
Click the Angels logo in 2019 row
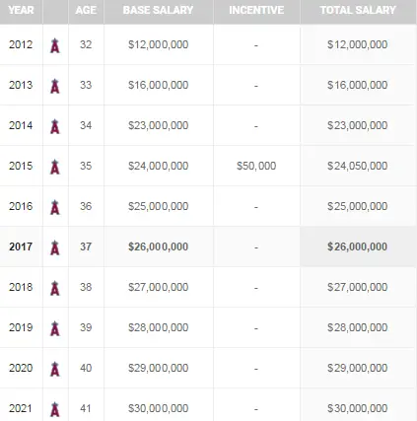click(55, 328)
